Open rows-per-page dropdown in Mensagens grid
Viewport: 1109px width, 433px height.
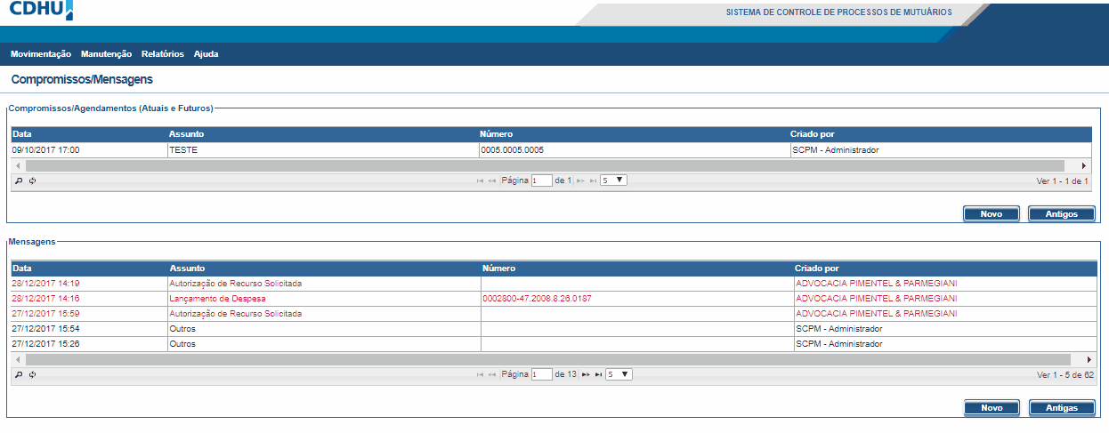point(619,374)
